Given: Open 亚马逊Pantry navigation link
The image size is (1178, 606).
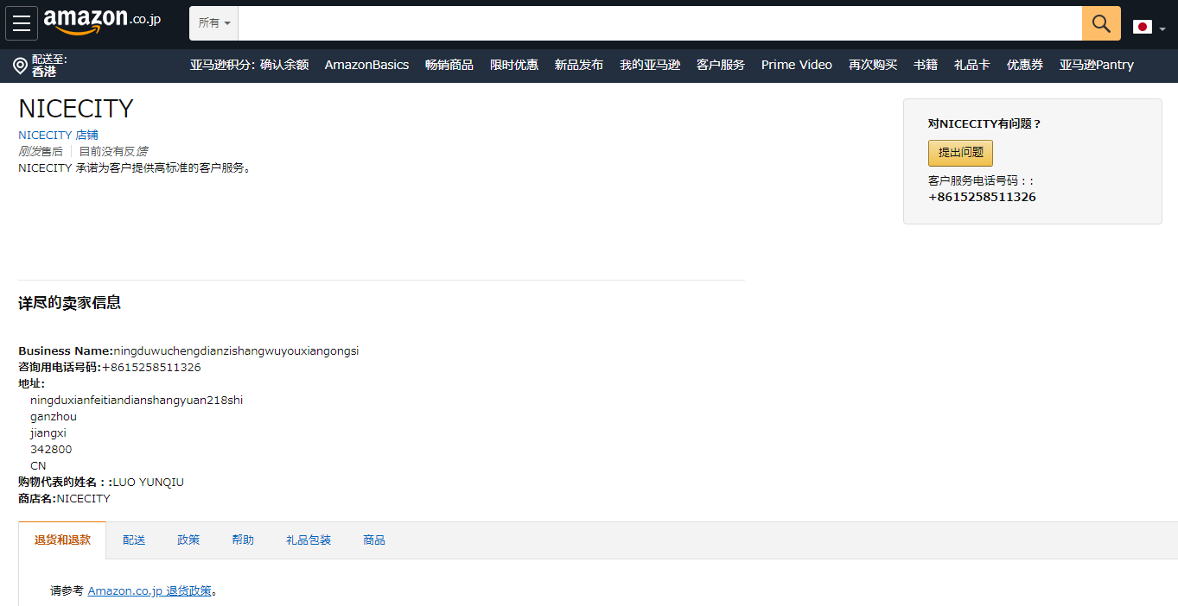Looking at the screenshot, I should (x=1097, y=65).
